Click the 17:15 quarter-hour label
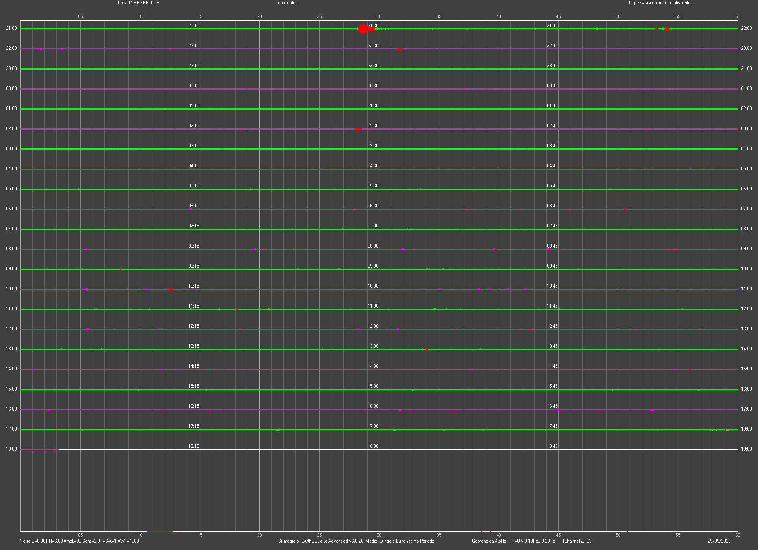The height and width of the screenshot is (550, 758). tap(194, 426)
